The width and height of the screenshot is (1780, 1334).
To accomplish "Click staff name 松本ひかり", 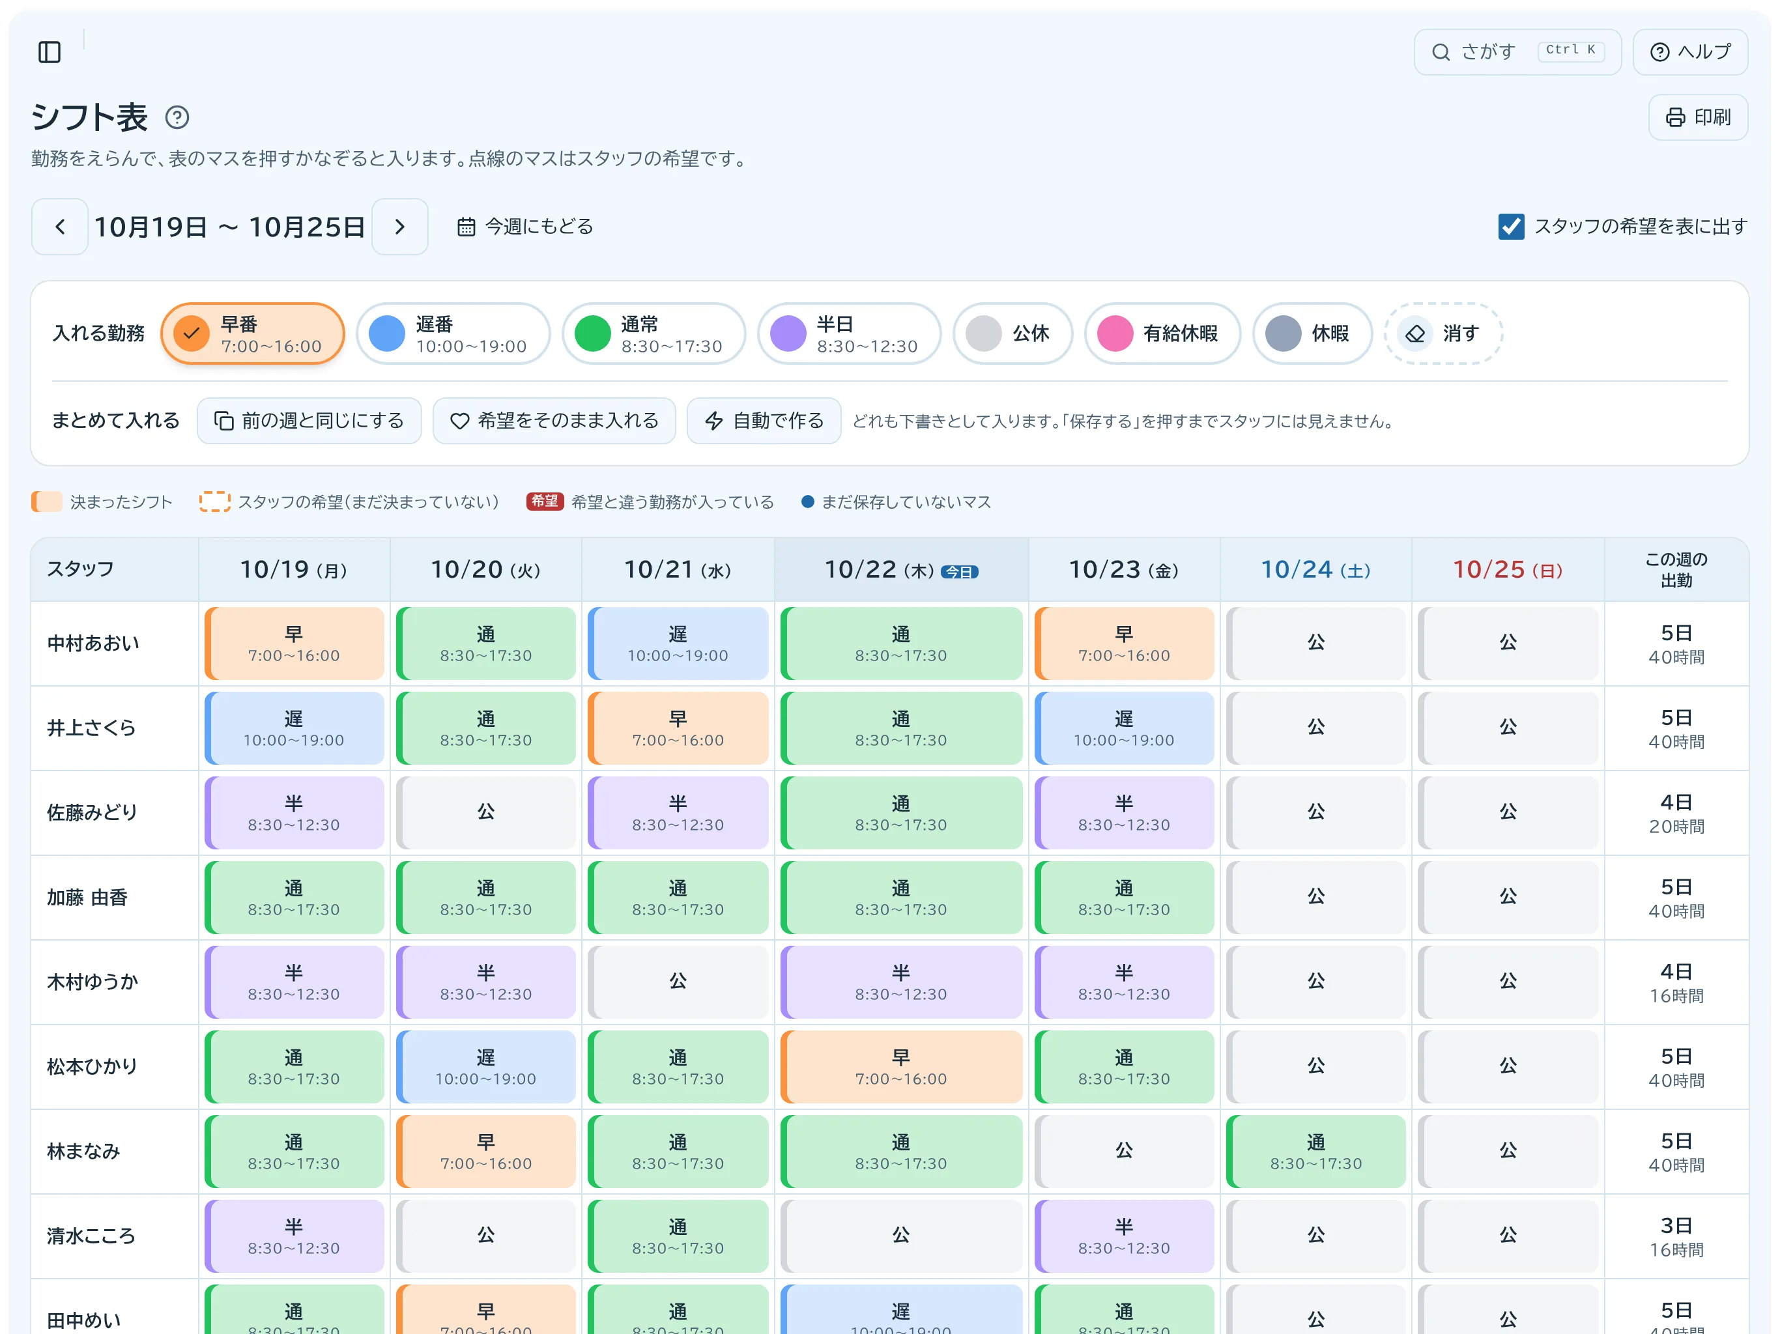I will [93, 1067].
